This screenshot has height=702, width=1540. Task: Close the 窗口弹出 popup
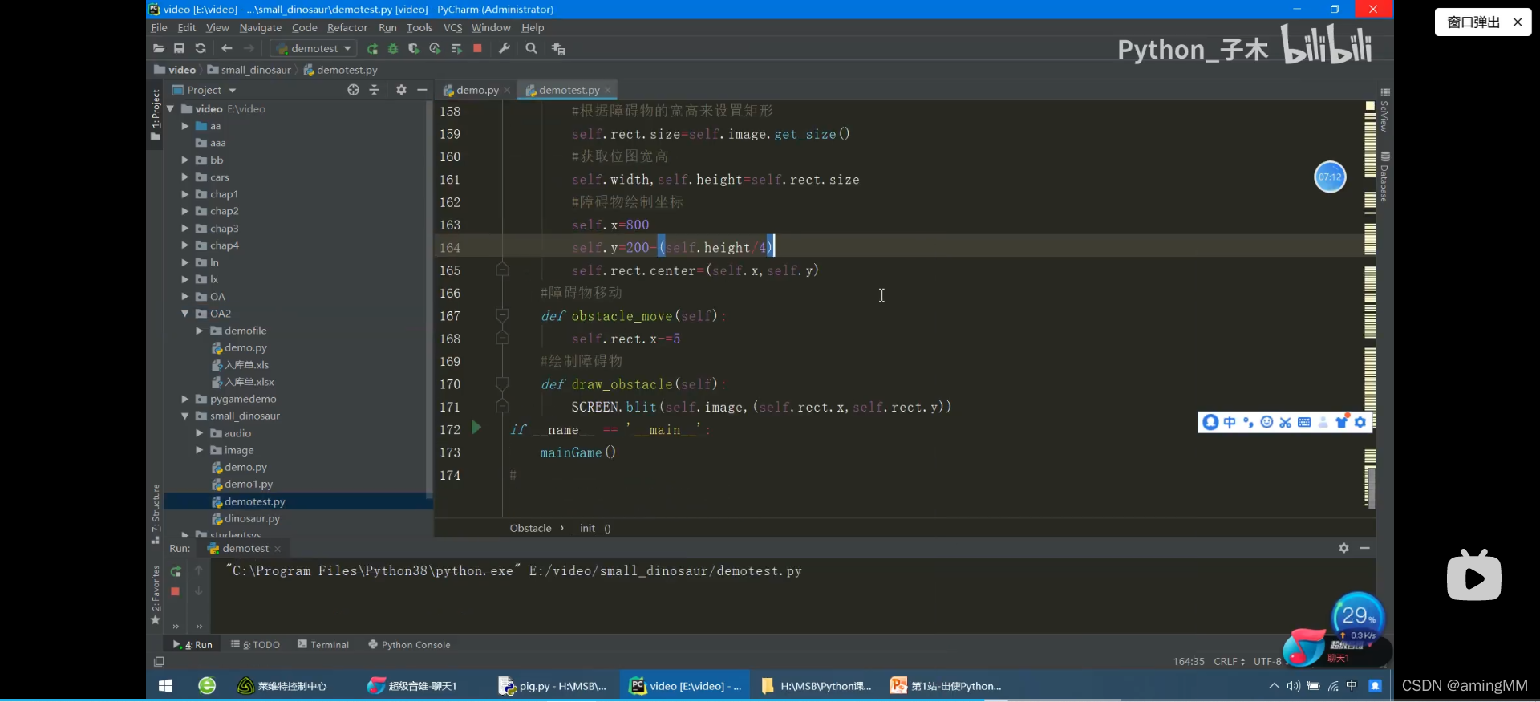click(1518, 22)
